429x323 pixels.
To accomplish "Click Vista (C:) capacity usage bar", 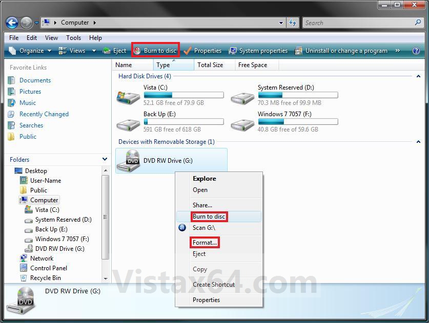I will coord(183,95).
